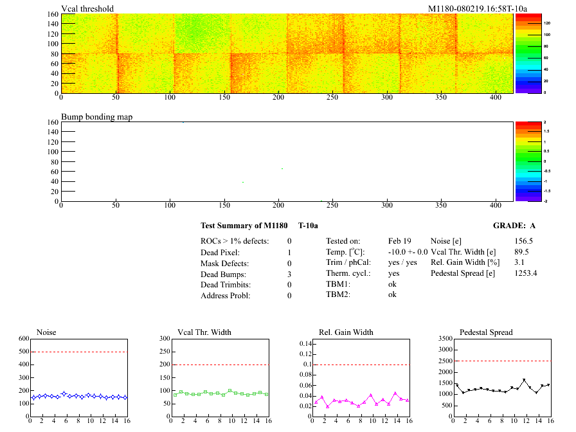
Task: Click the Bump bonding map color scale
Action: 528,161
